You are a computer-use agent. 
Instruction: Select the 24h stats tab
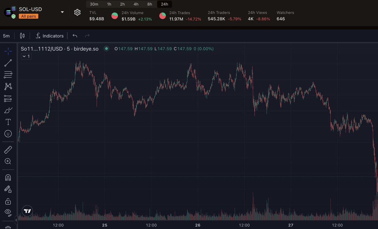164,4
